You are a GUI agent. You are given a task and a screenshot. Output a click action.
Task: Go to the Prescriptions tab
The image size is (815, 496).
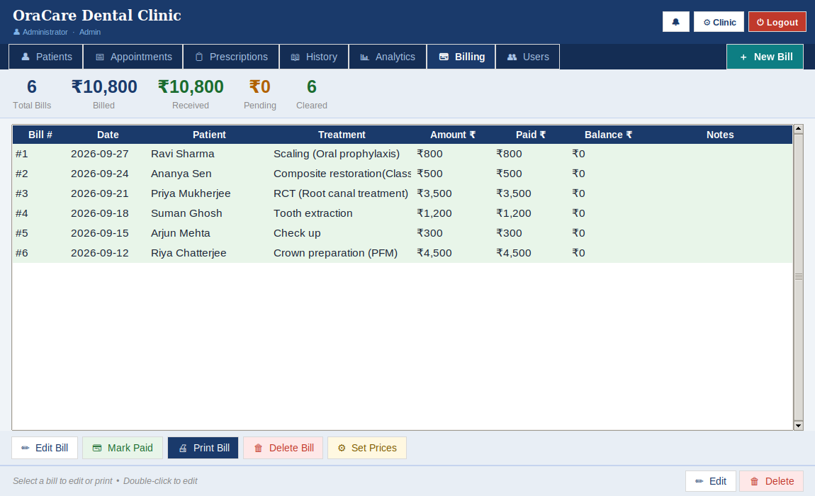pos(231,57)
